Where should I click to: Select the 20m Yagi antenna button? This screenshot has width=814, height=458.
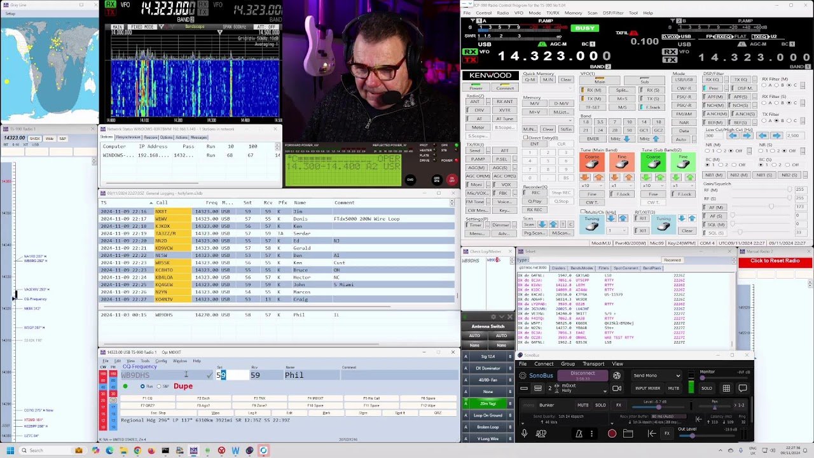(488, 403)
